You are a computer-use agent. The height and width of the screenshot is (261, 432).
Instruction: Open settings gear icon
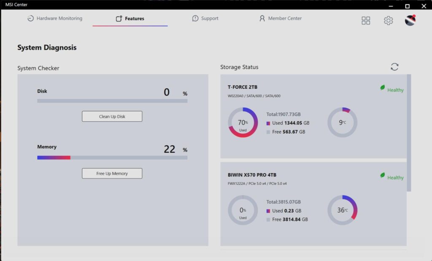[x=388, y=20]
